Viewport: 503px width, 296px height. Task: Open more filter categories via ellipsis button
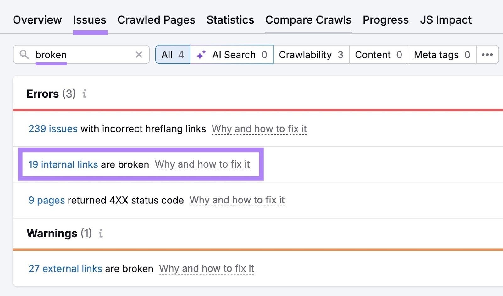pos(487,55)
